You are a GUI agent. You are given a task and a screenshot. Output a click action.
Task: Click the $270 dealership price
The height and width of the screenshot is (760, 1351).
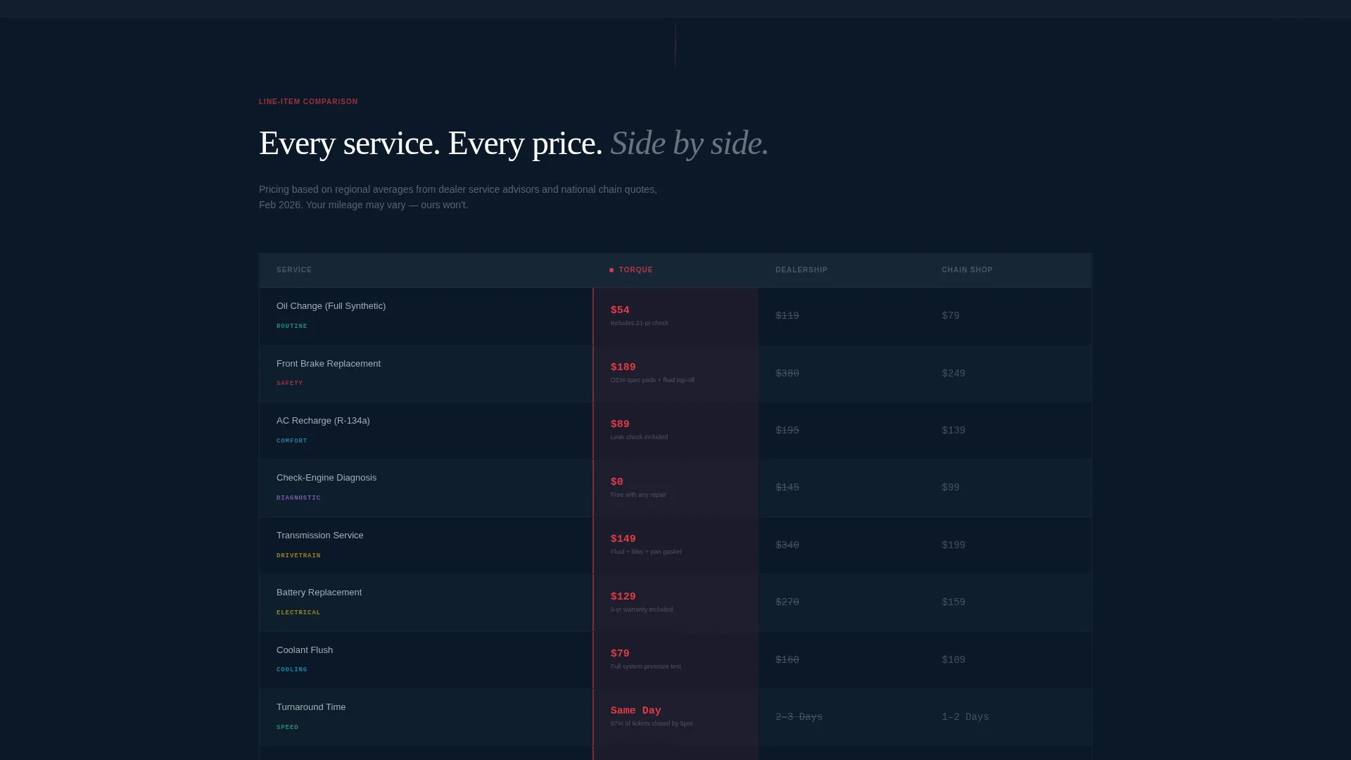pyautogui.click(x=787, y=602)
